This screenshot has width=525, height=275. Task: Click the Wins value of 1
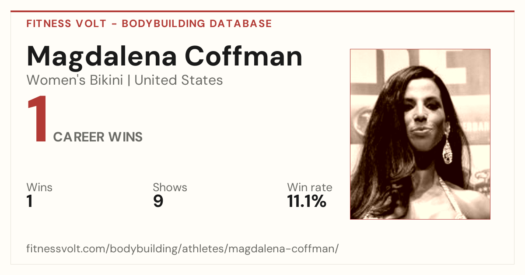pyautogui.click(x=30, y=202)
